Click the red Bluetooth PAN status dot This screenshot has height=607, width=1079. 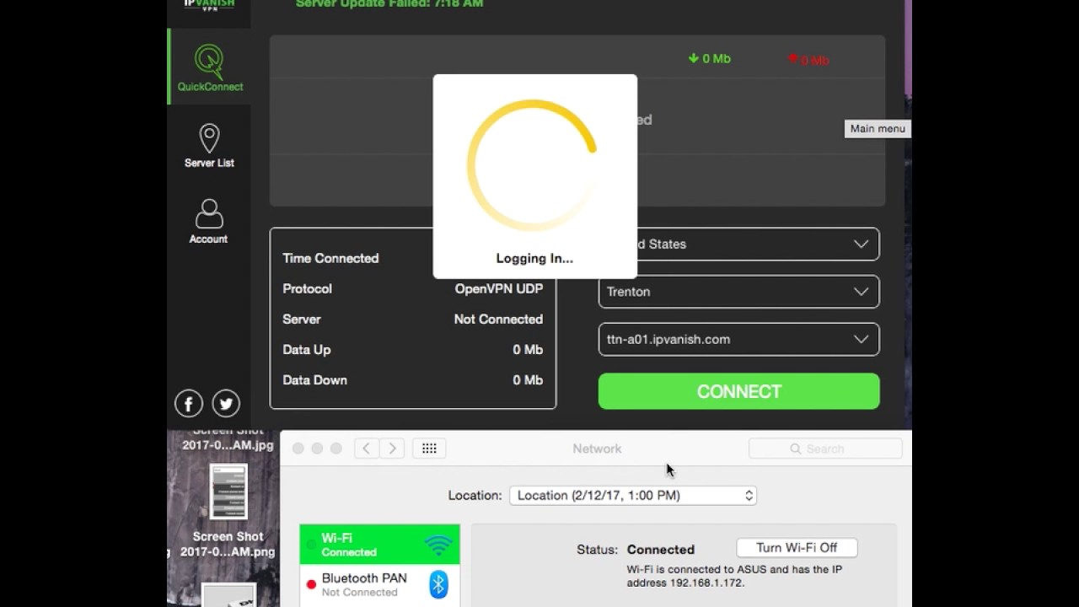click(311, 584)
